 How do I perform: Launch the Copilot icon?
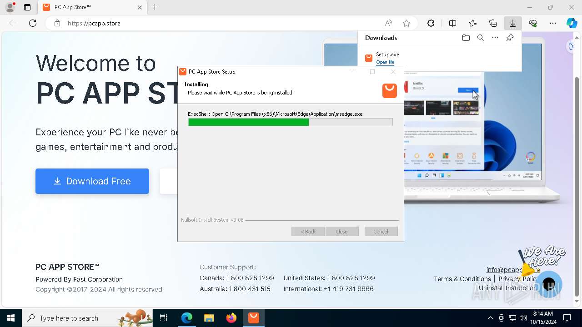click(x=572, y=23)
